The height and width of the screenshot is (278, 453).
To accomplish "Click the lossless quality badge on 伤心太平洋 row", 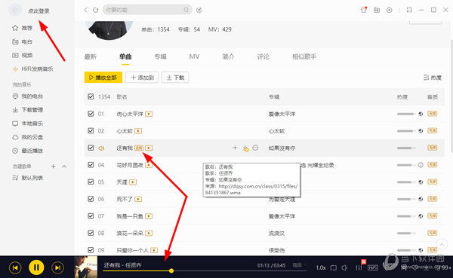I will [432, 114].
